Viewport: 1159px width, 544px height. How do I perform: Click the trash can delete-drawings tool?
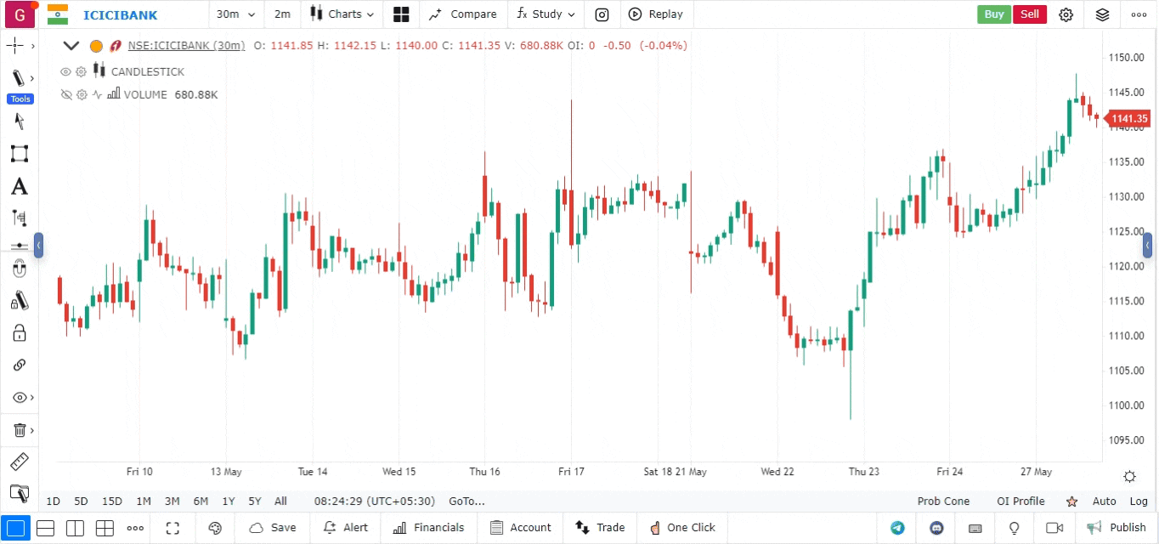(x=19, y=430)
